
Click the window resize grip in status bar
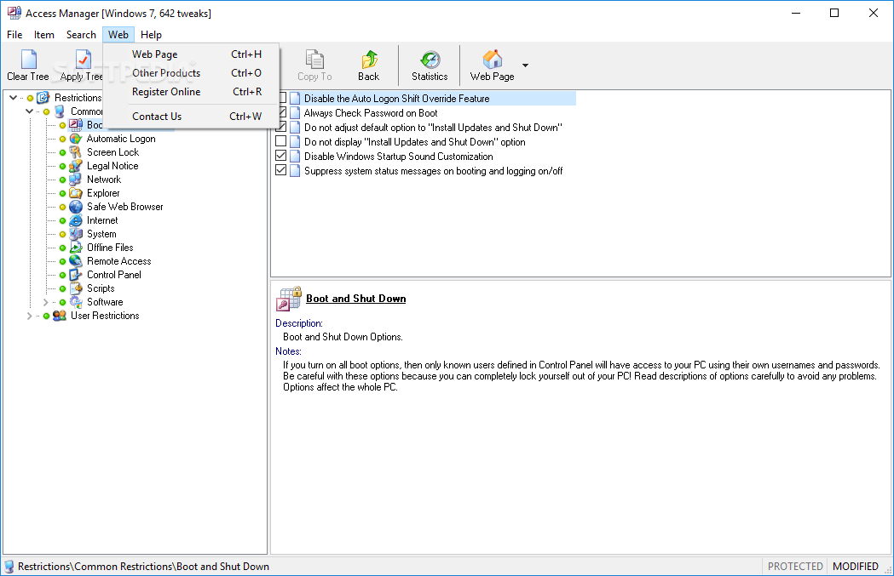click(x=888, y=570)
